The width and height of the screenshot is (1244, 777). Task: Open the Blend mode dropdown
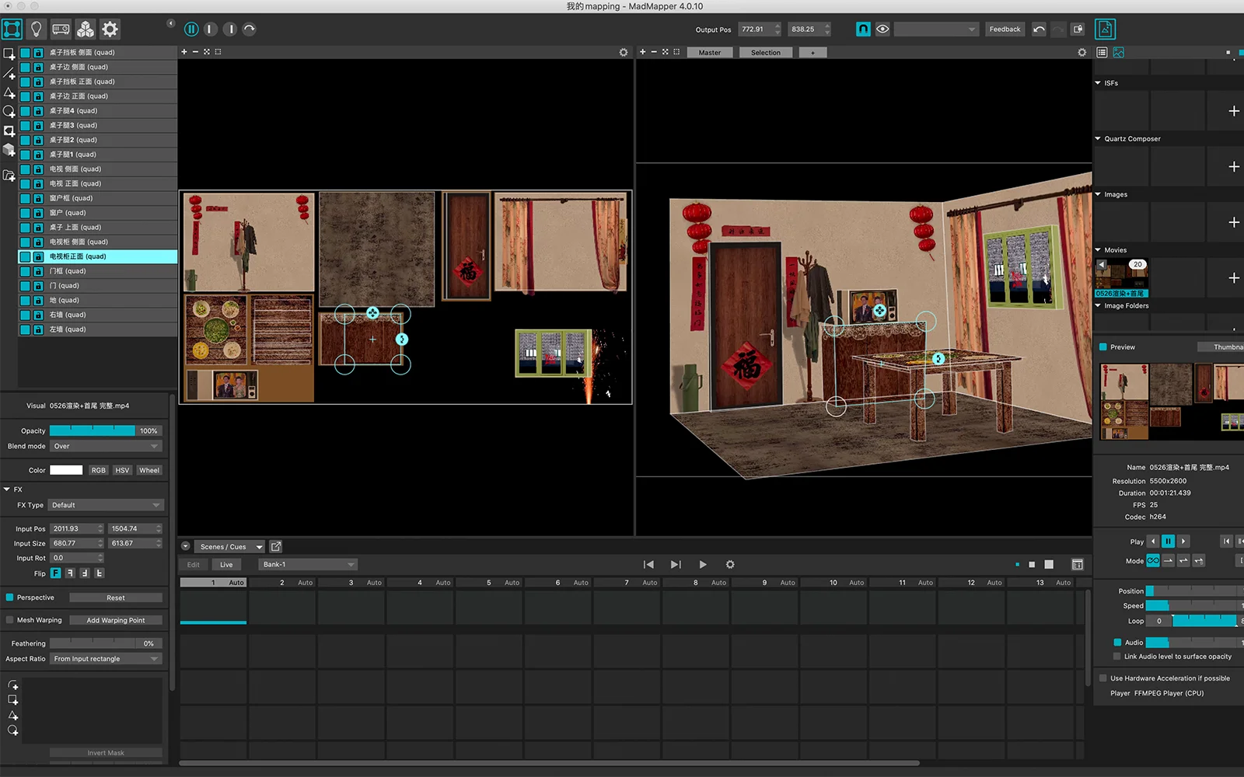click(x=107, y=446)
